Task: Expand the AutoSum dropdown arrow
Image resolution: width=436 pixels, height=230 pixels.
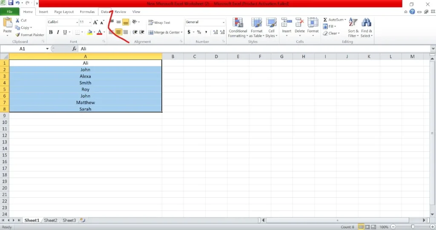Action: (x=345, y=20)
